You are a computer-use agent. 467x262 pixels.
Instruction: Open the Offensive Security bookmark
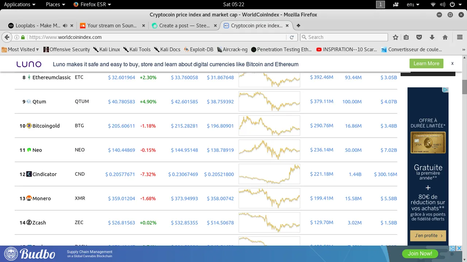point(66,49)
